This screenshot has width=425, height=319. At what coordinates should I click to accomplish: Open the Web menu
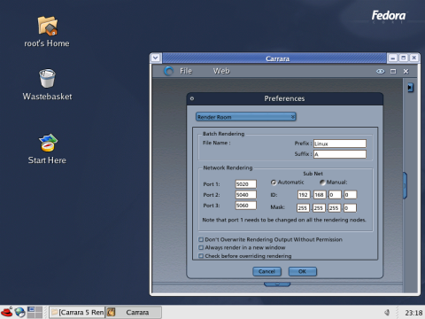coord(221,71)
